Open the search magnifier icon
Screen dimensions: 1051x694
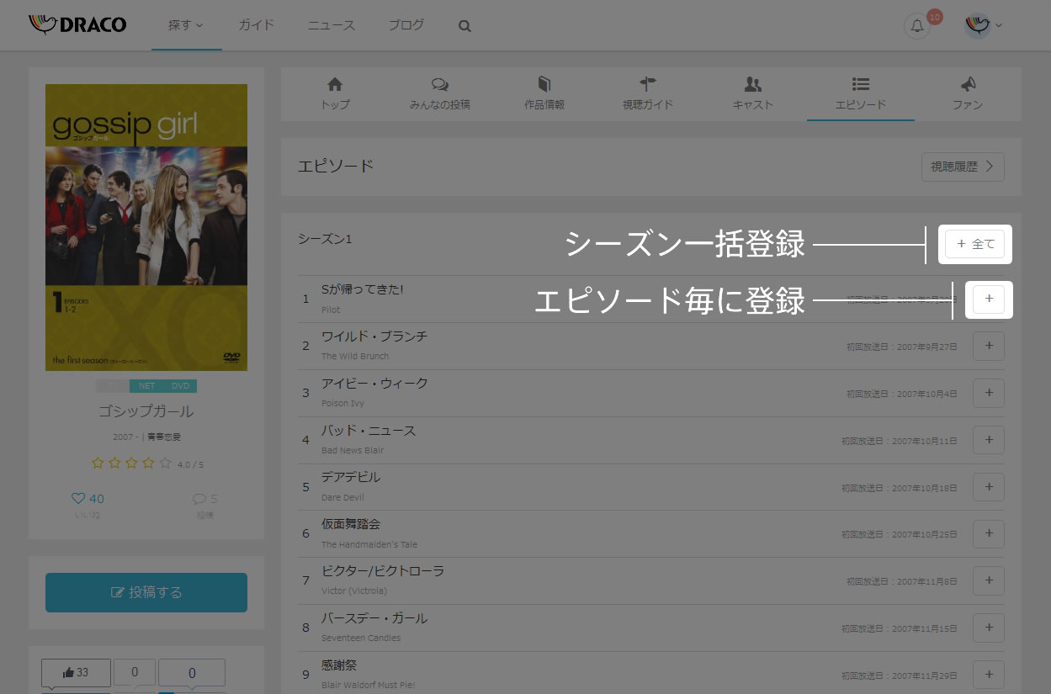[464, 26]
